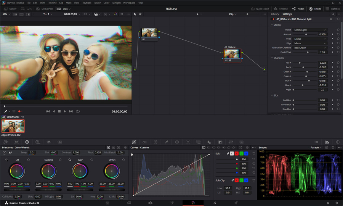This screenshot has width=343, height=206.
Task: Switch to the Color page
Action: click(x=193, y=203)
